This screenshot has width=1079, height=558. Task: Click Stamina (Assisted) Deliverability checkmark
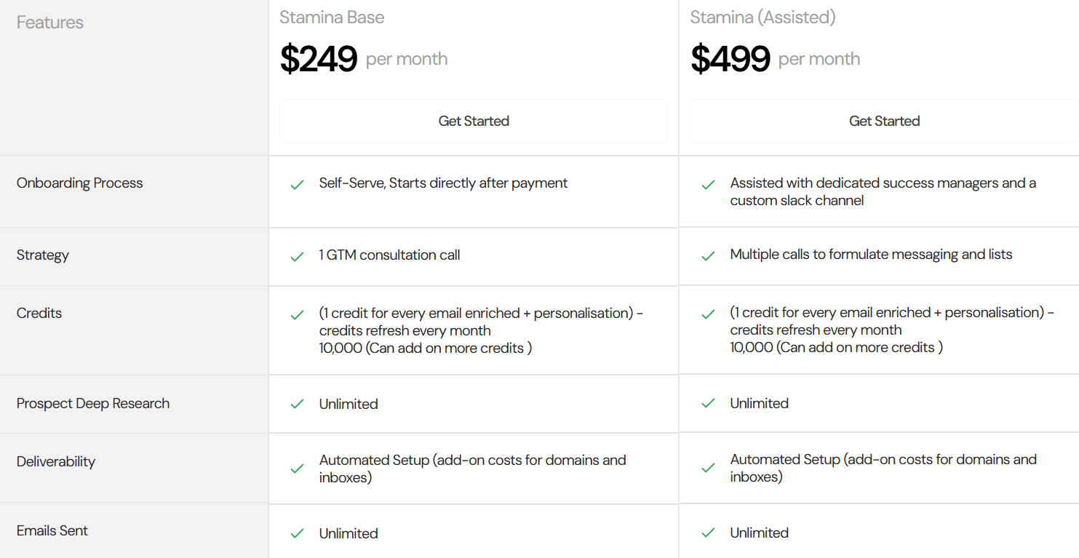point(708,468)
